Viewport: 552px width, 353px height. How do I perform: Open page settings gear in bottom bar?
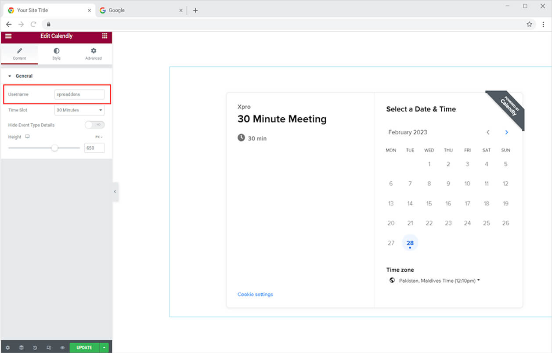click(7, 348)
